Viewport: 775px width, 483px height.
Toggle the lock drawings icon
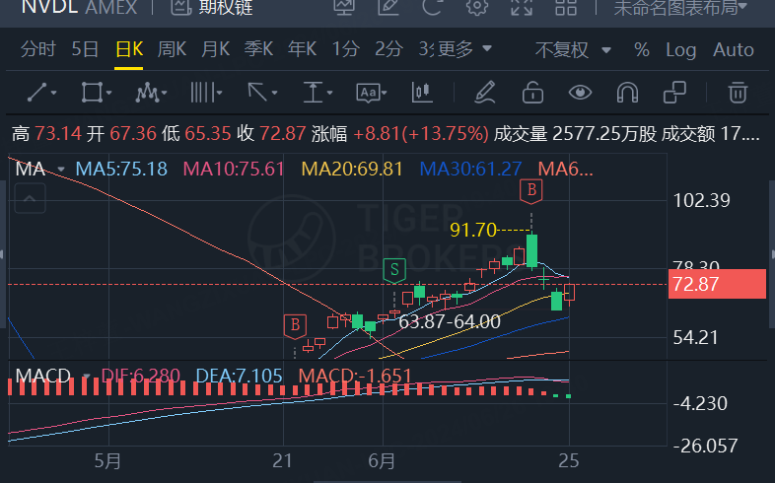tap(532, 93)
